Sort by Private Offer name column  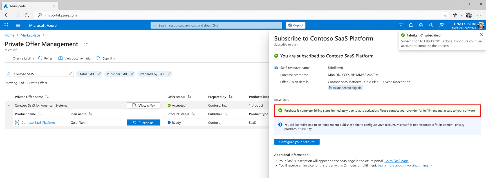click(x=32, y=97)
